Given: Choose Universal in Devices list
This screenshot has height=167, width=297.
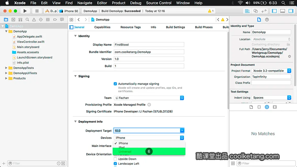Looking at the screenshot, I should pyautogui.click(x=149, y=152).
